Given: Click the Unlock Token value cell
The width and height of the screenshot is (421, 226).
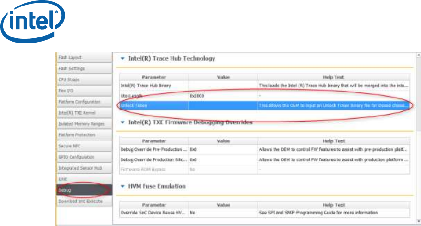Looking at the screenshot, I should click(223, 105).
